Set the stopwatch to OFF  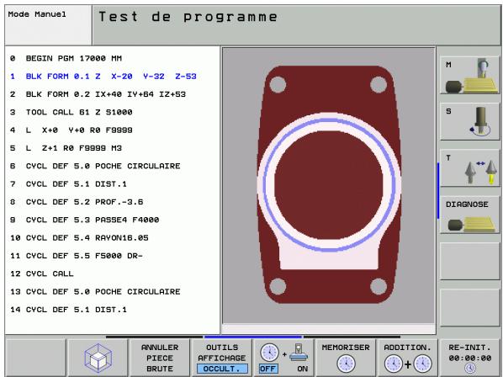268,369
